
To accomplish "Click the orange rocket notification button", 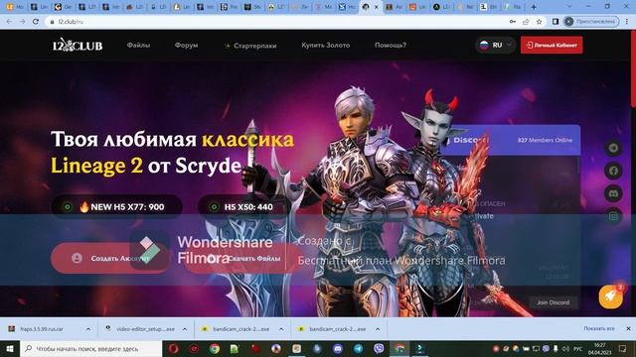I will tap(611, 297).
